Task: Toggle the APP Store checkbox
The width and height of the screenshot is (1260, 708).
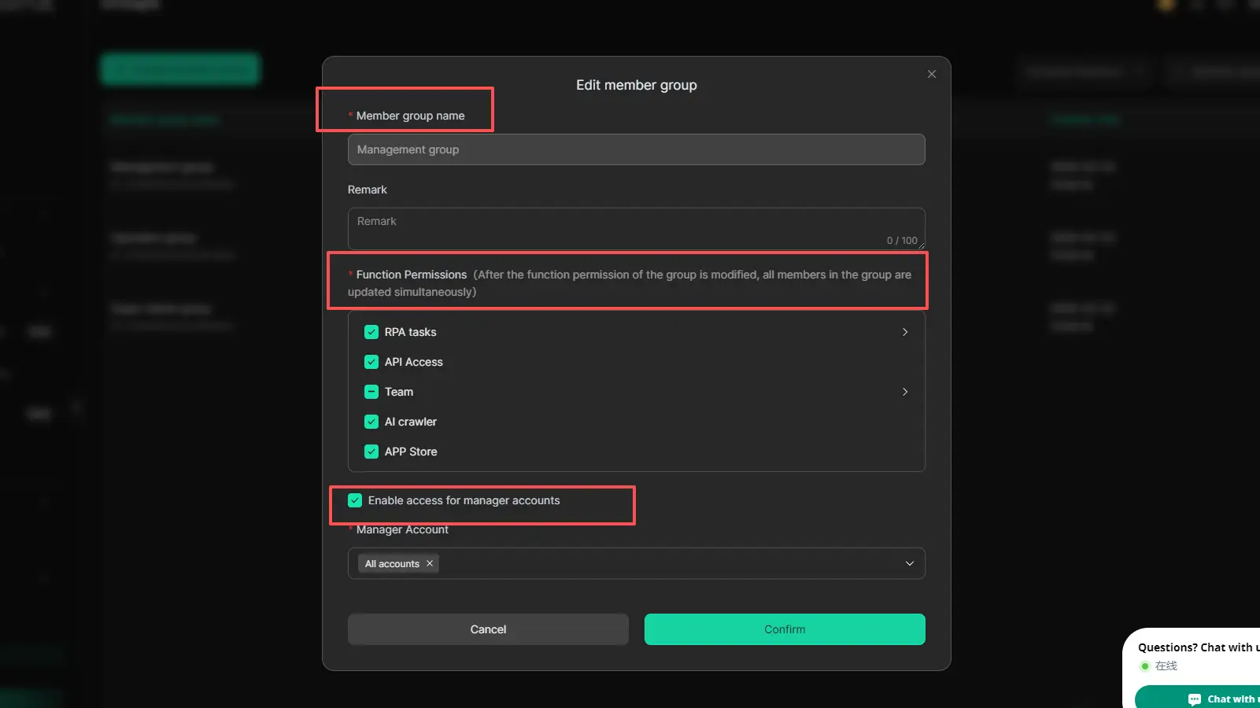Action: [x=371, y=452]
